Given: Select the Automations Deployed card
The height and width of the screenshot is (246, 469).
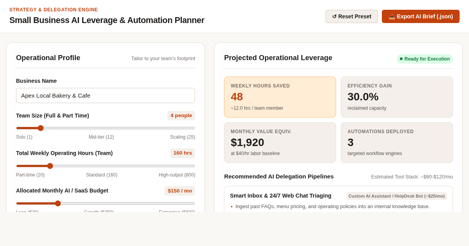Looking at the screenshot, I should tap(397, 143).
